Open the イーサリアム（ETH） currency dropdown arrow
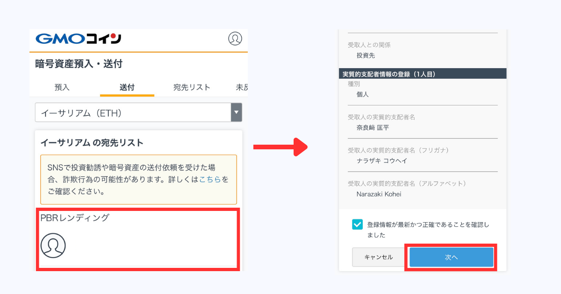The width and height of the screenshot is (561, 294). (x=237, y=112)
